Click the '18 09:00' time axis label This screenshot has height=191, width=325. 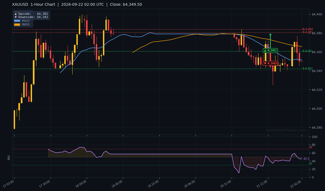pos(81,184)
